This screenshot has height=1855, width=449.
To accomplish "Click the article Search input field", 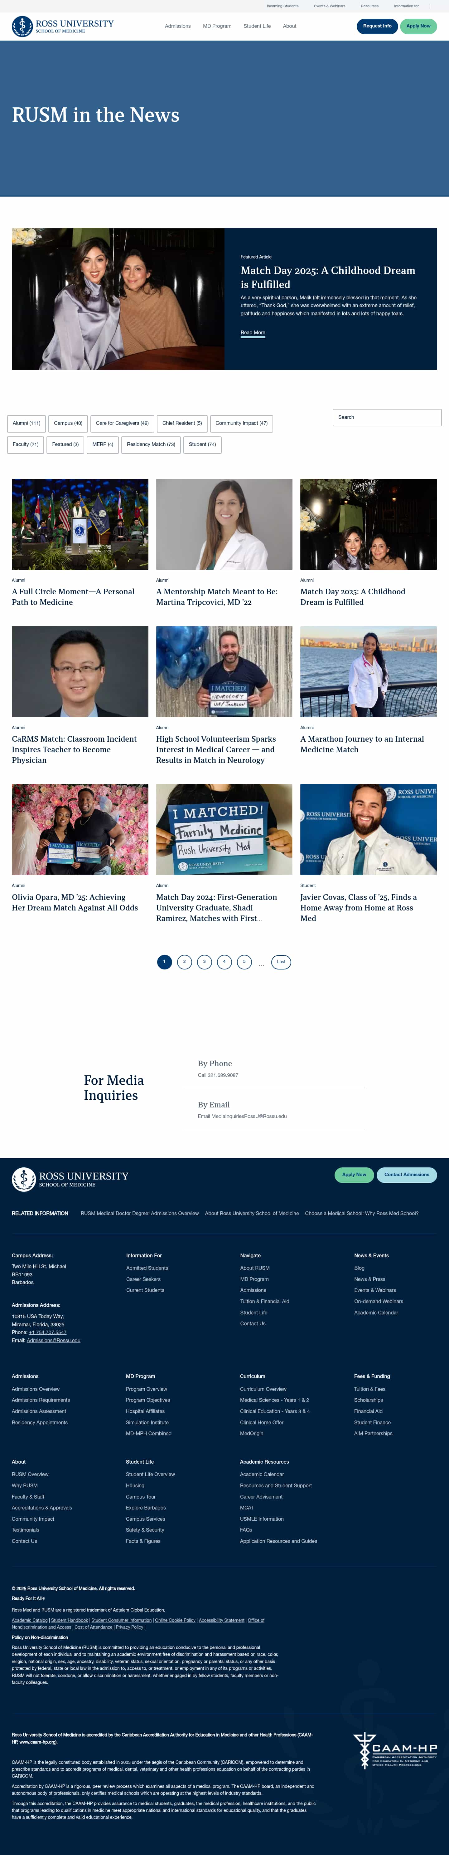I will 387,417.
